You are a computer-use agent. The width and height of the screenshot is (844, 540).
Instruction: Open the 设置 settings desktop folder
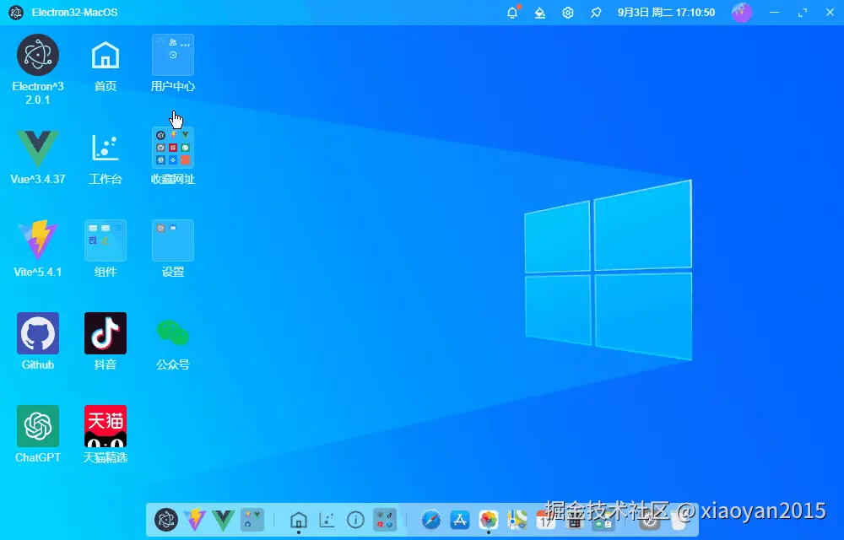[173, 240]
